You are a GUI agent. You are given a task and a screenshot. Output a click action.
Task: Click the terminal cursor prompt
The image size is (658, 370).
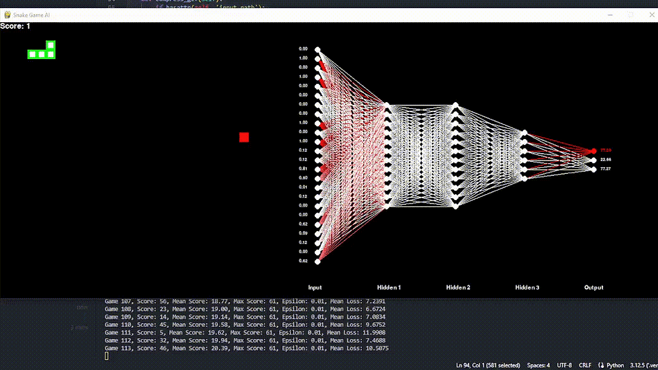click(107, 356)
